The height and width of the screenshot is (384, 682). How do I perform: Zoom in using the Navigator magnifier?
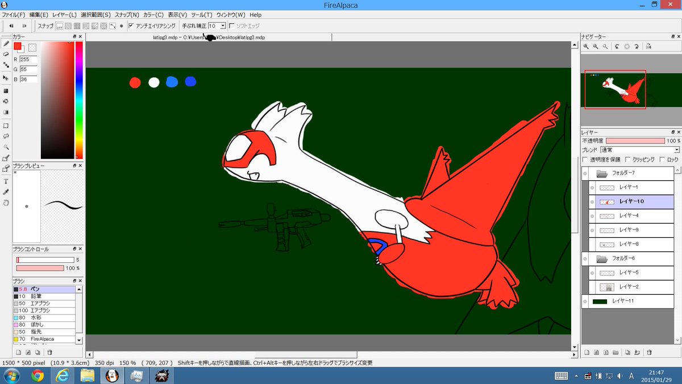pyautogui.click(x=586, y=47)
